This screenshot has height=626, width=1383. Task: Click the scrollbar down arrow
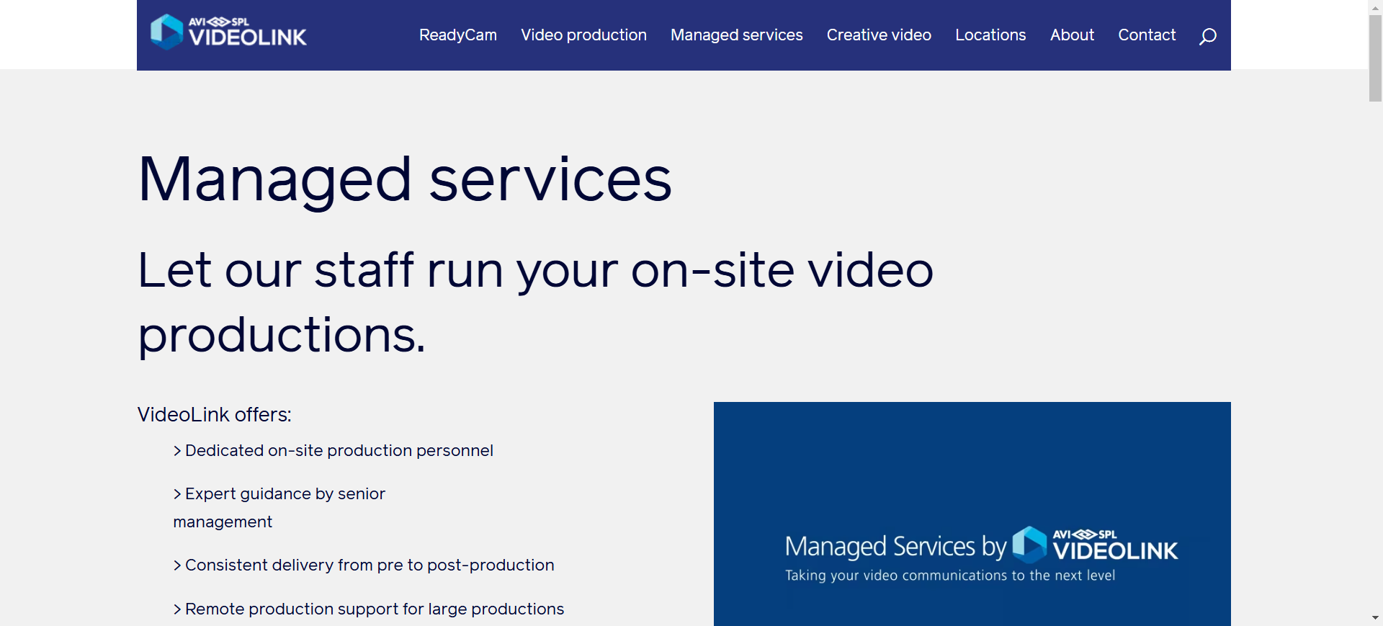1375,618
